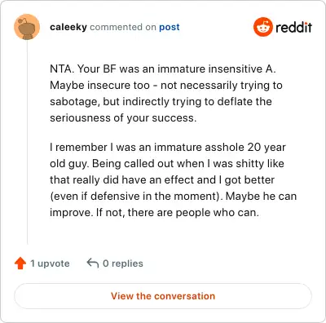Click the vertical comment thread line
The image size is (326, 323).
pos(27,142)
